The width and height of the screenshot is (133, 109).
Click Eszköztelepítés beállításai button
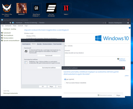coord(49,68)
